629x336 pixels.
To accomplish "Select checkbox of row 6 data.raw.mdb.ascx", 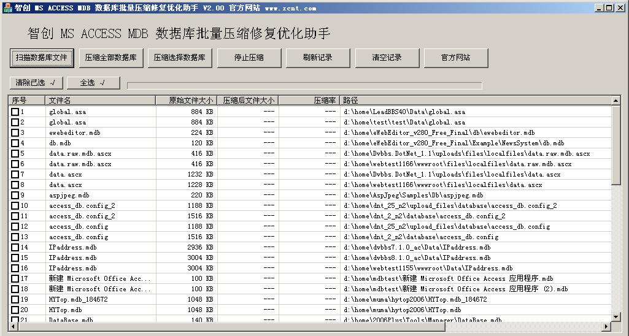I will pyautogui.click(x=15, y=164).
